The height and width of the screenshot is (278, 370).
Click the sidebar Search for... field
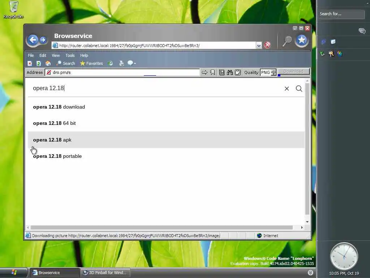click(341, 14)
